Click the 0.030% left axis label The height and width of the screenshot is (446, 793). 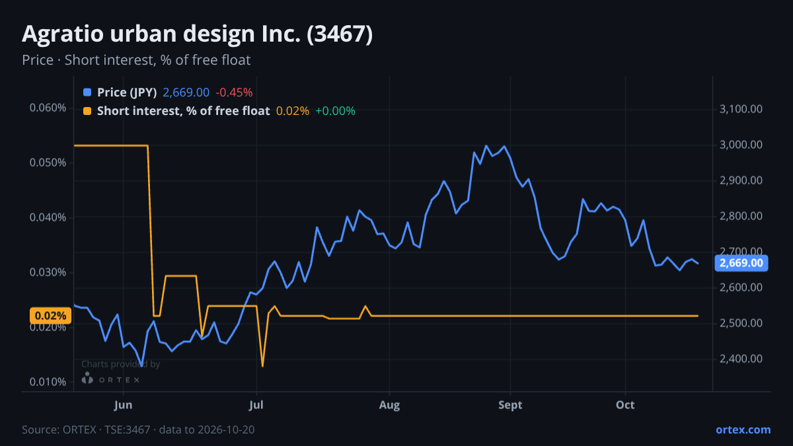(48, 272)
